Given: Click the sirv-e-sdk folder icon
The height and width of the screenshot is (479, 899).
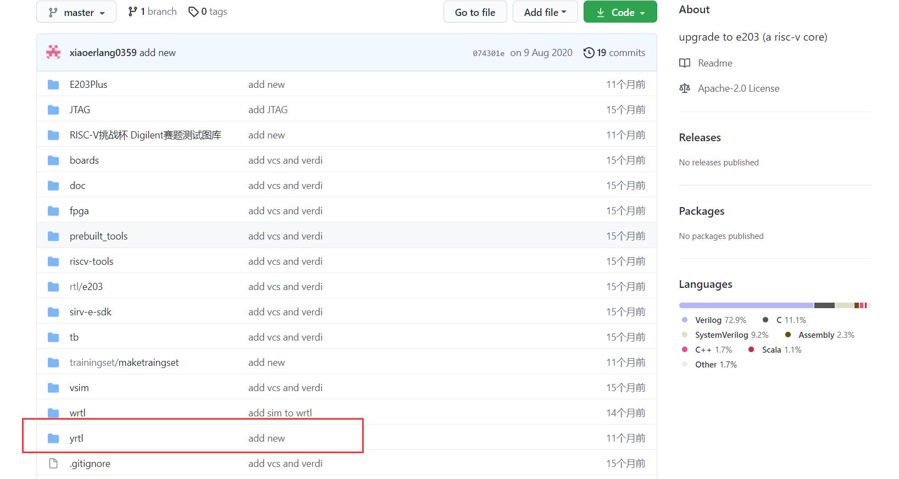Looking at the screenshot, I should (x=53, y=312).
